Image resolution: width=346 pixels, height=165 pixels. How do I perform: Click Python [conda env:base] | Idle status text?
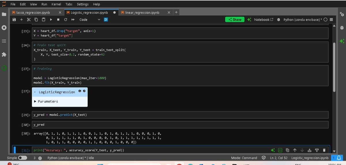pyautogui.click(x=71, y=158)
